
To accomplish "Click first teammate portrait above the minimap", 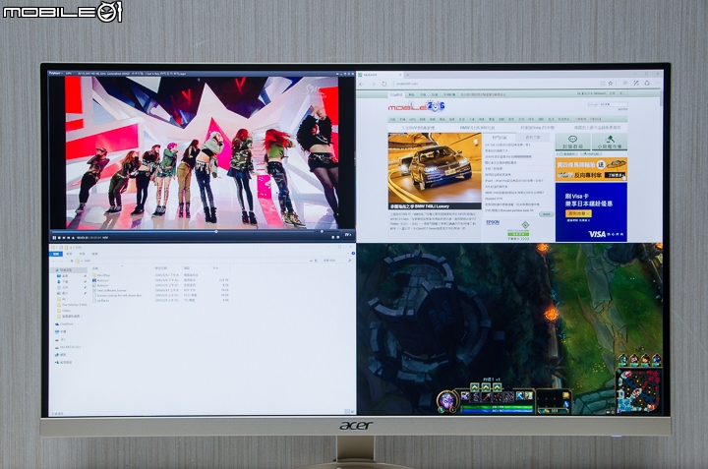I will 622,359.
